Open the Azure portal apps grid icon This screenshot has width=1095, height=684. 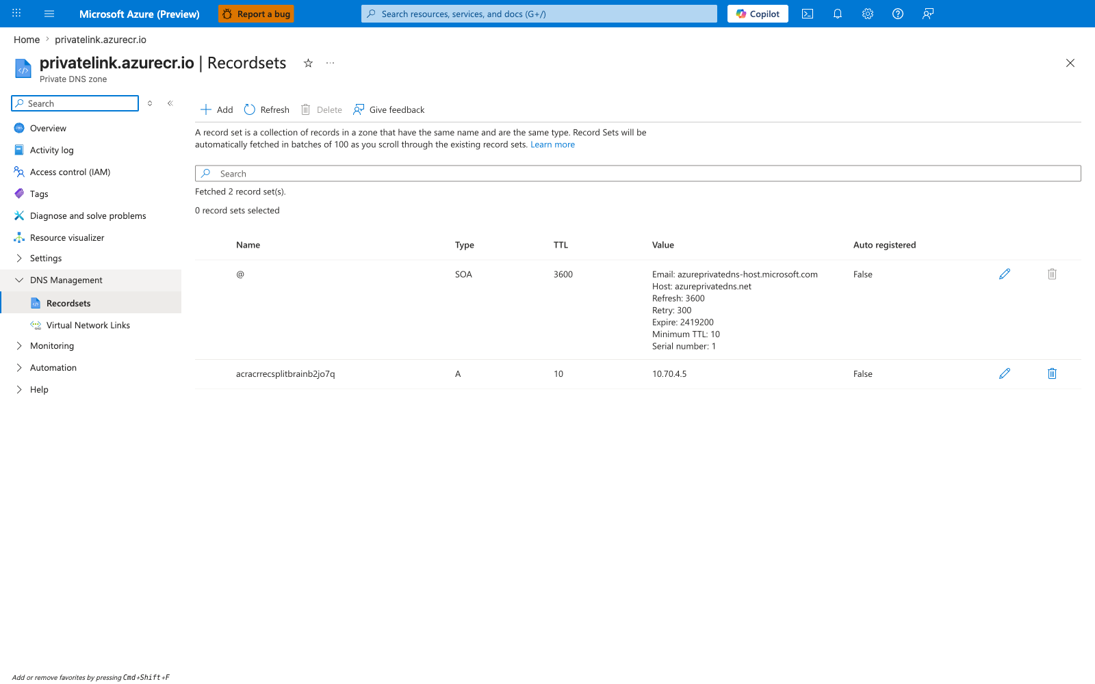point(16,14)
